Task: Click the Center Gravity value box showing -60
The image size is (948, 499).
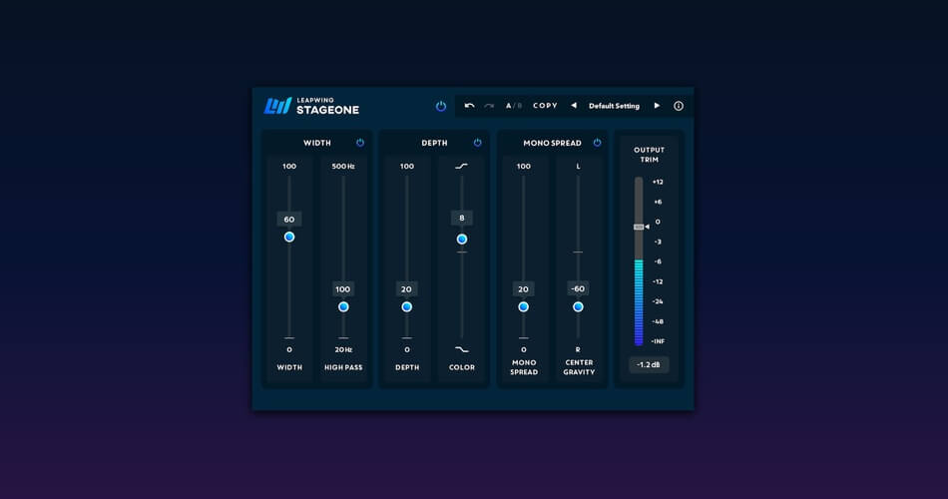Action: tap(578, 288)
